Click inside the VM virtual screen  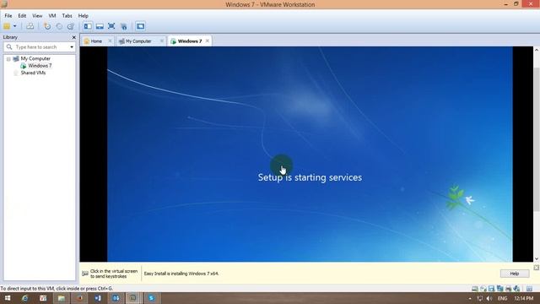[310, 154]
